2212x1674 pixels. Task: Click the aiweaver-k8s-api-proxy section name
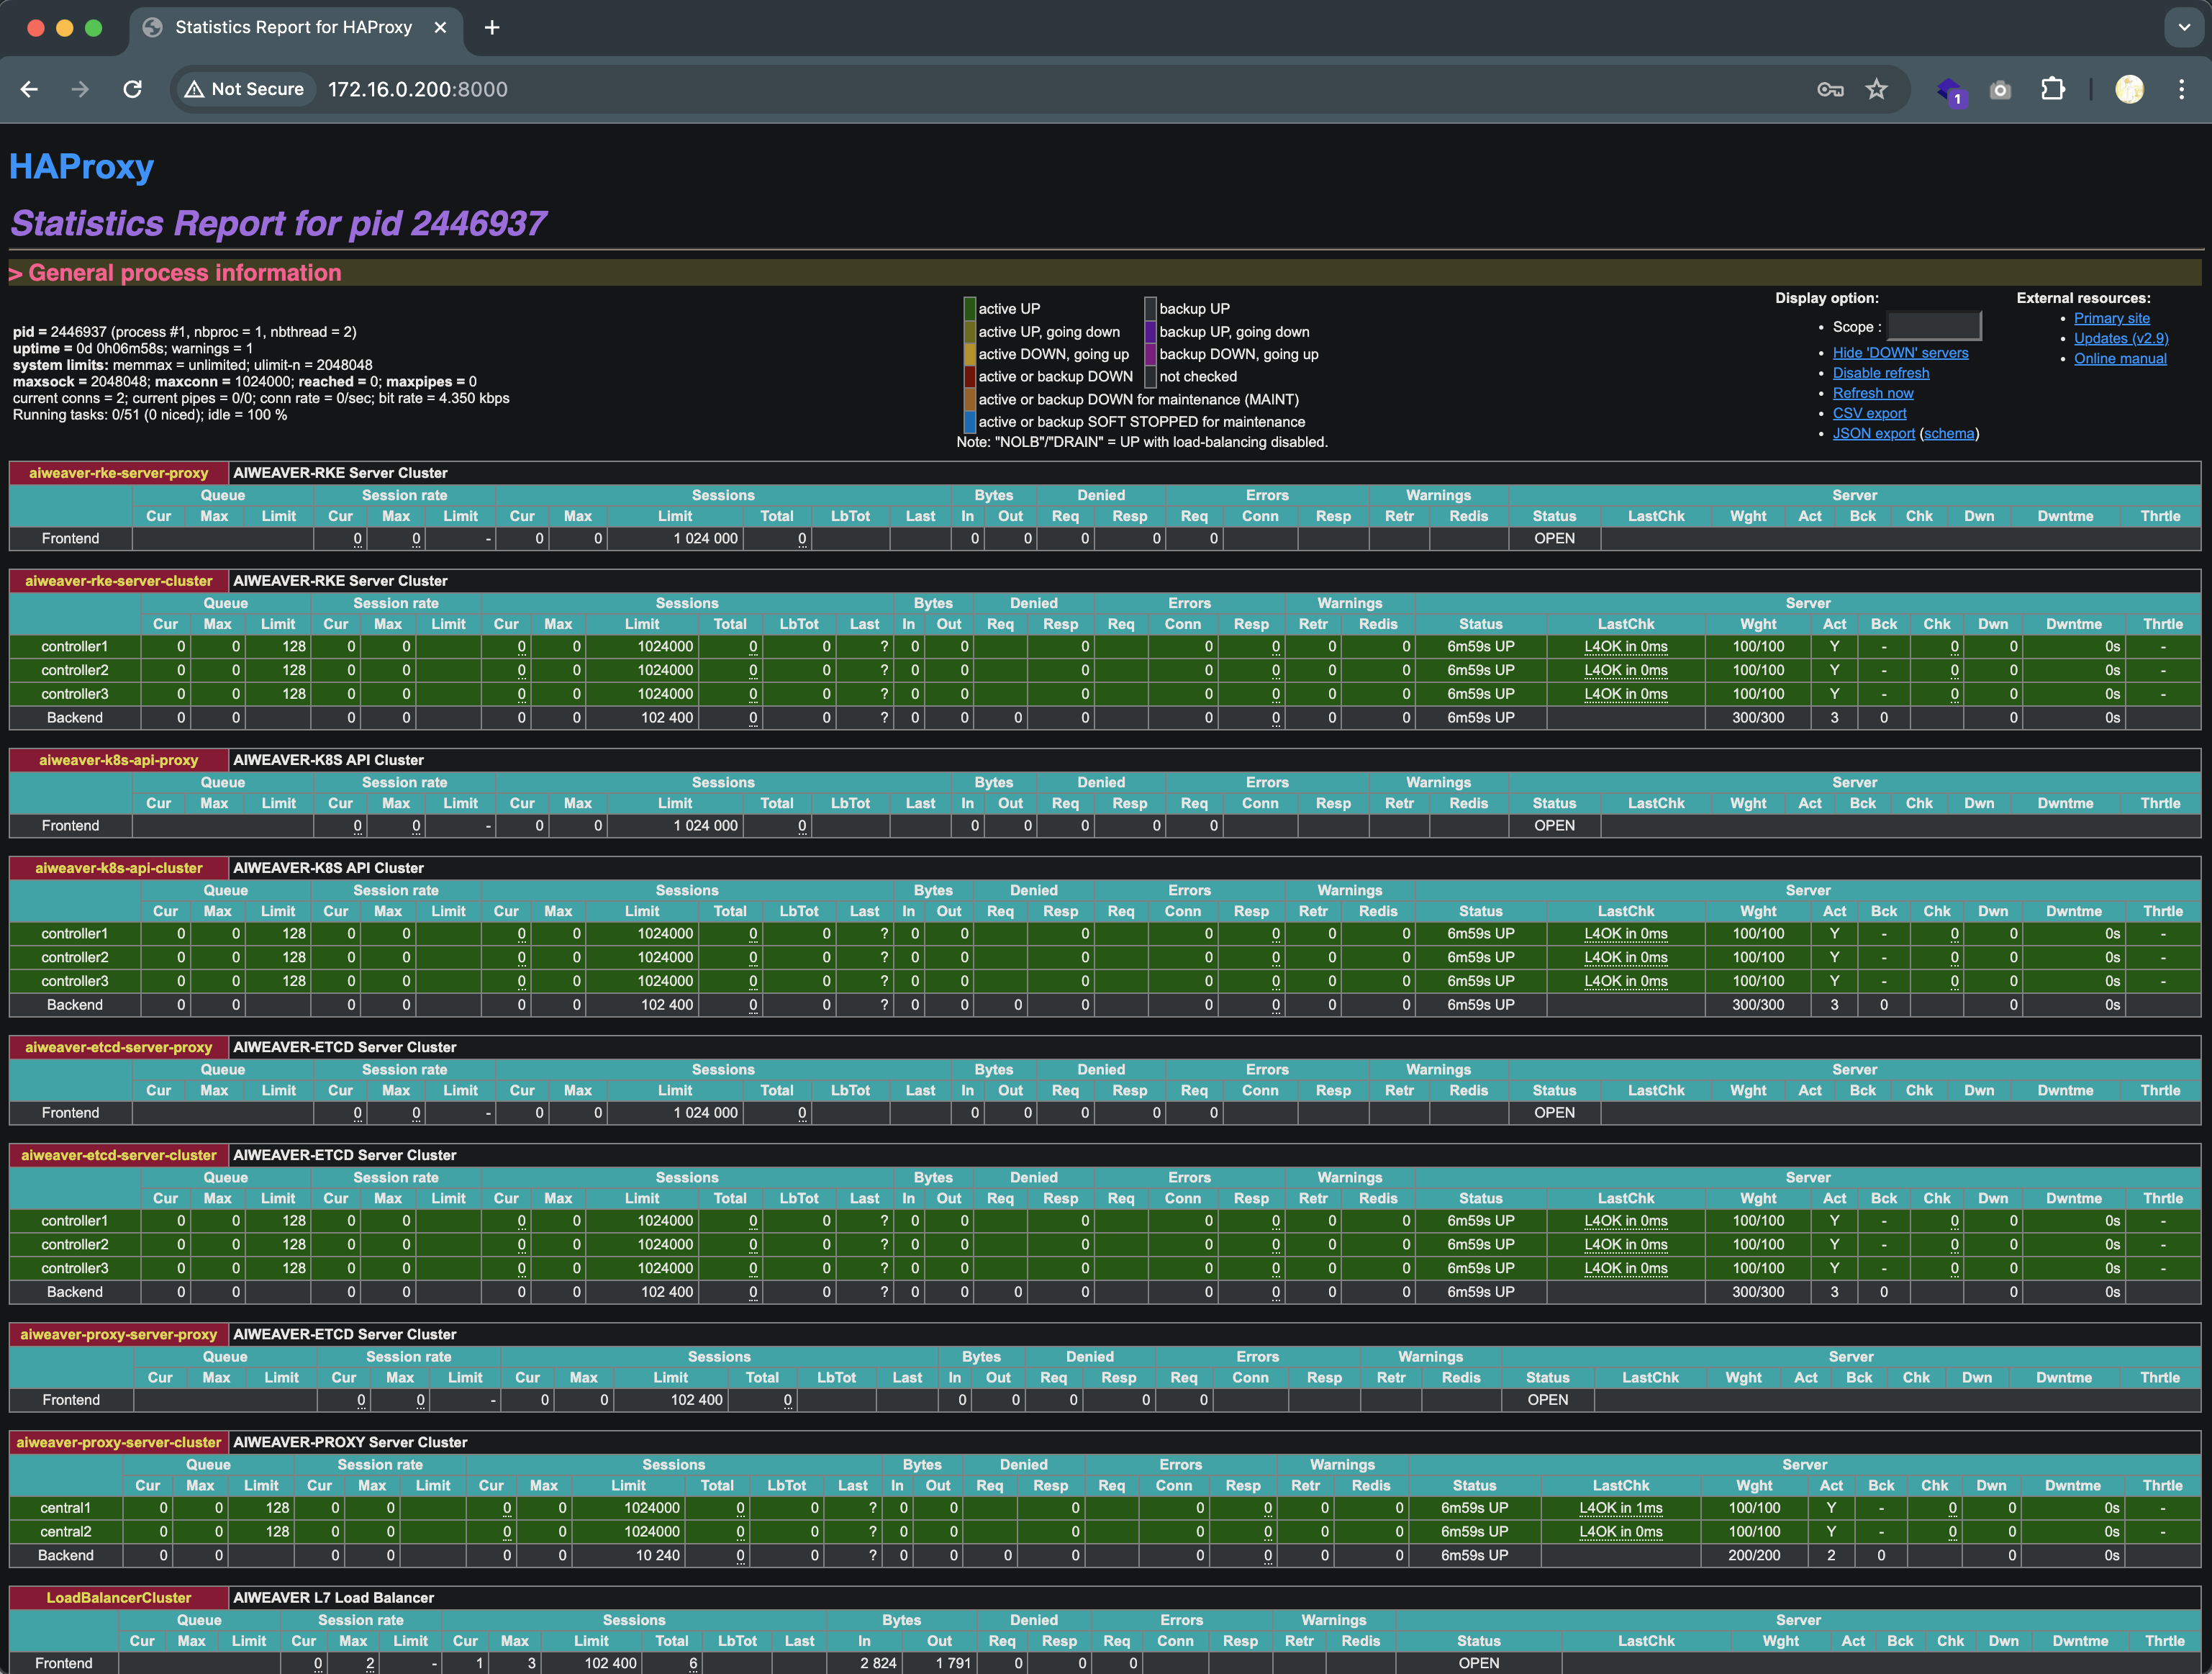click(118, 760)
